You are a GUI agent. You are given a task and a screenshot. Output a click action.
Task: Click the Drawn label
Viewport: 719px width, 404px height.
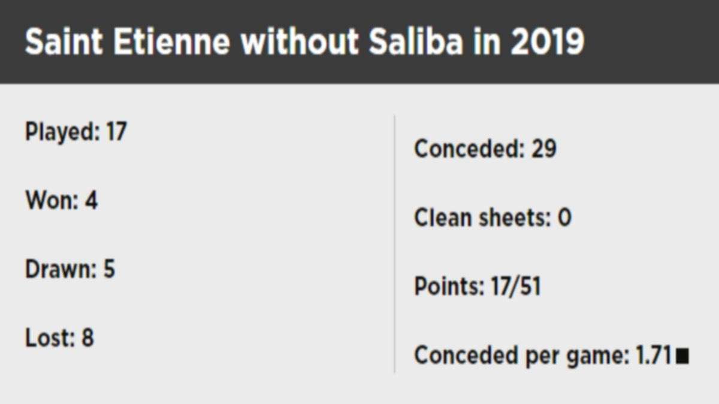pos(60,269)
